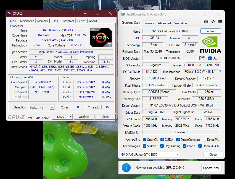Viewport: 235px width, 179px height.
Task: Click the NVIDIA logo in GPU-Z
Action: click(x=211, y=45)
